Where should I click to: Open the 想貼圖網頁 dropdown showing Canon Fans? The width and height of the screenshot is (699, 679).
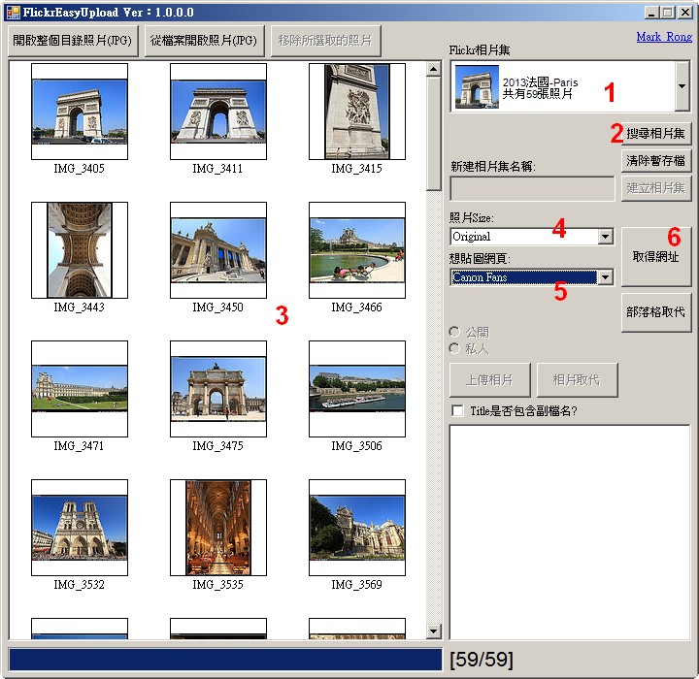[532, 277]
